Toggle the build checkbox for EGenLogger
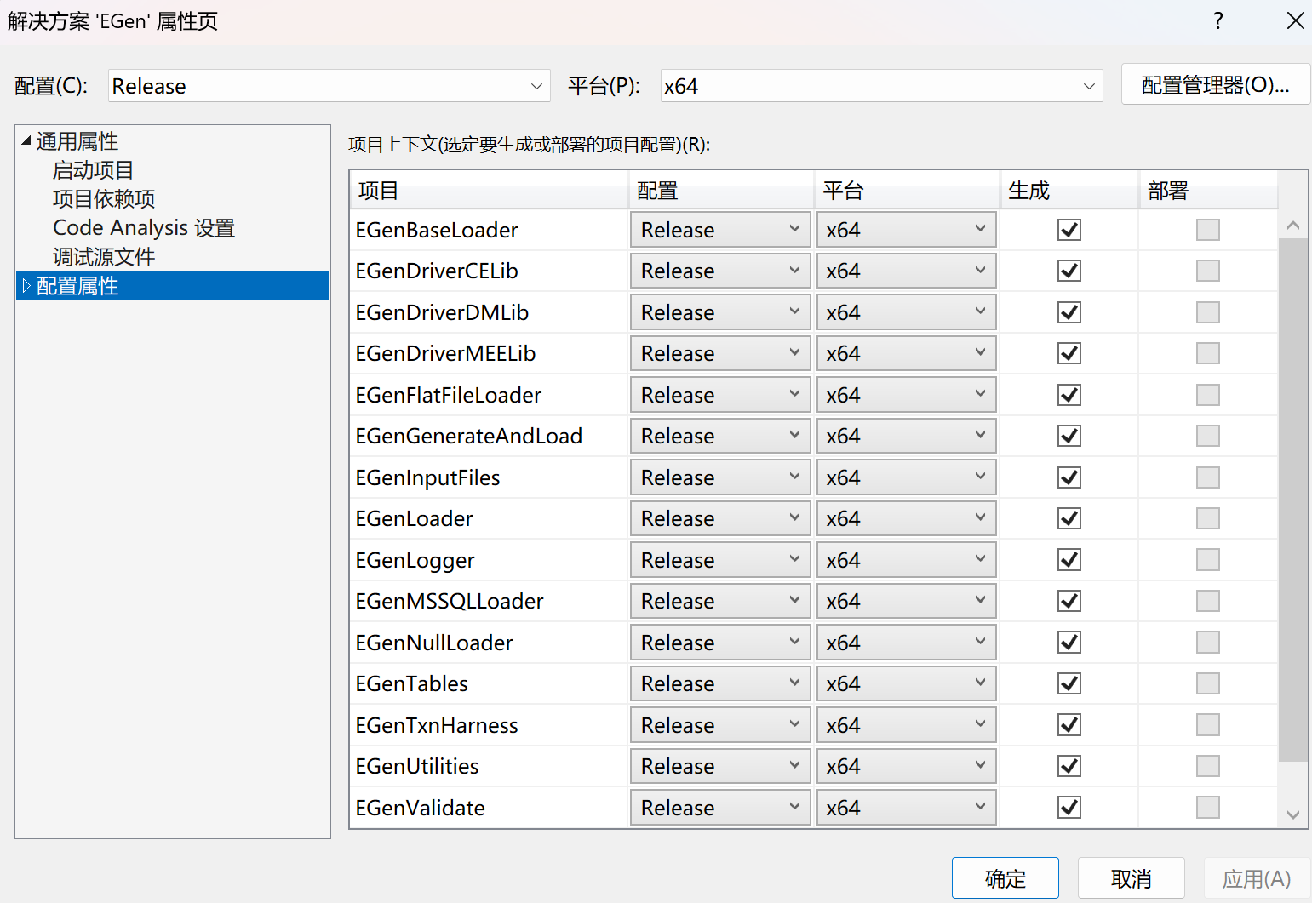Screen dimensions: 1312x903 pyautogui.click(x=1069, y=559)
